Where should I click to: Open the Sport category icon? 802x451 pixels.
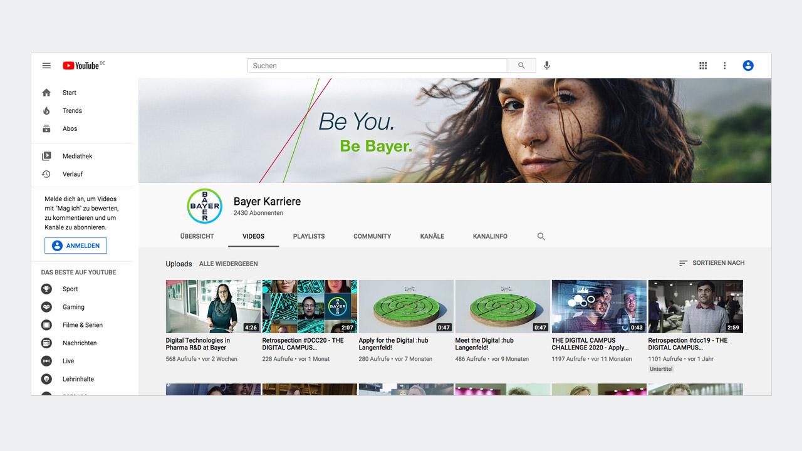46,289
